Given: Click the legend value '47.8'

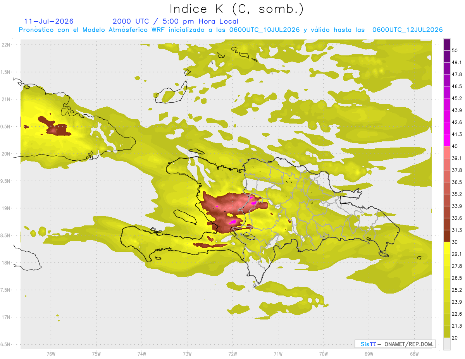Looking at the screenshot, I should [x=457, y=74].
